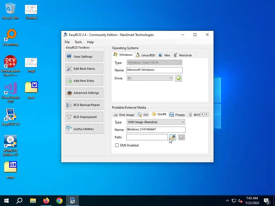Click green add entry button beside Drive
Screen dimensions: 275x206
tap(179, 78)
